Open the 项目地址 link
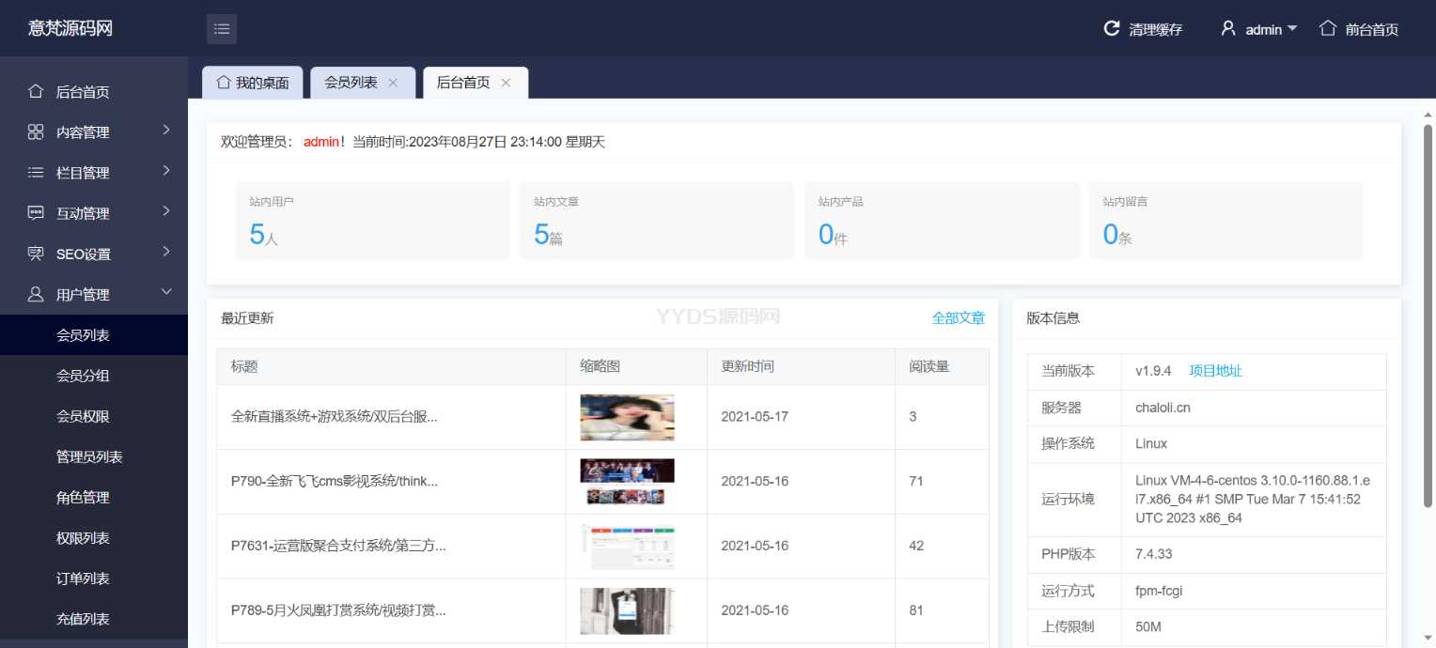 click(1215, 371)
